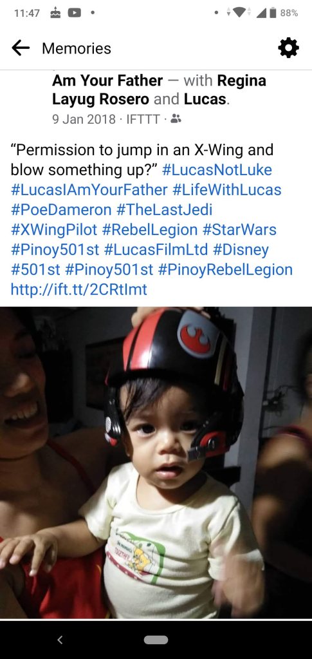The height and width of the screenshot is (659, 312).
Task: Open the #PinoyRebelLegion hashtag
Action: click(x=226, y=269)
